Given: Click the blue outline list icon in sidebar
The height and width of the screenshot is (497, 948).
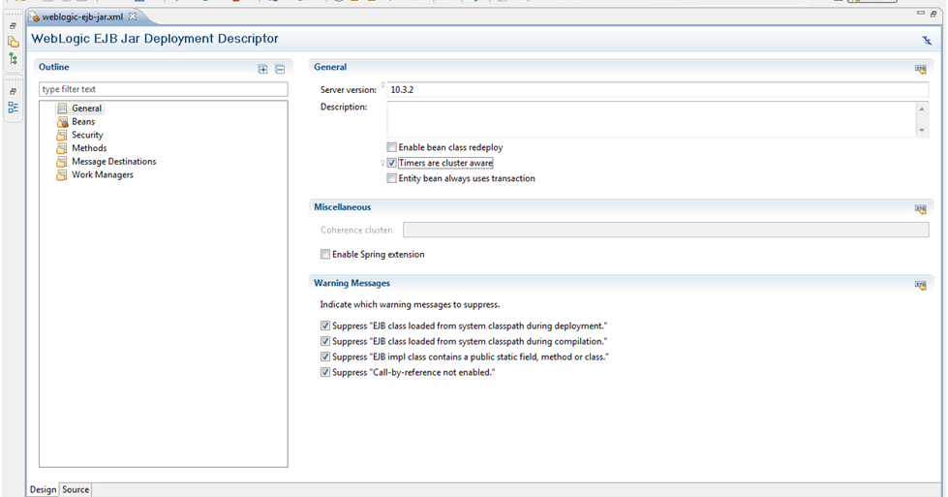Looking at the screenshot, I should tap(14, 108).
